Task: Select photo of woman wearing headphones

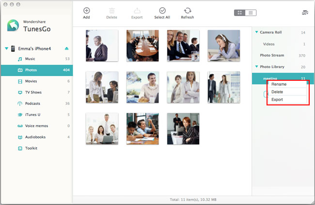Action: click(x=224, y=45)
